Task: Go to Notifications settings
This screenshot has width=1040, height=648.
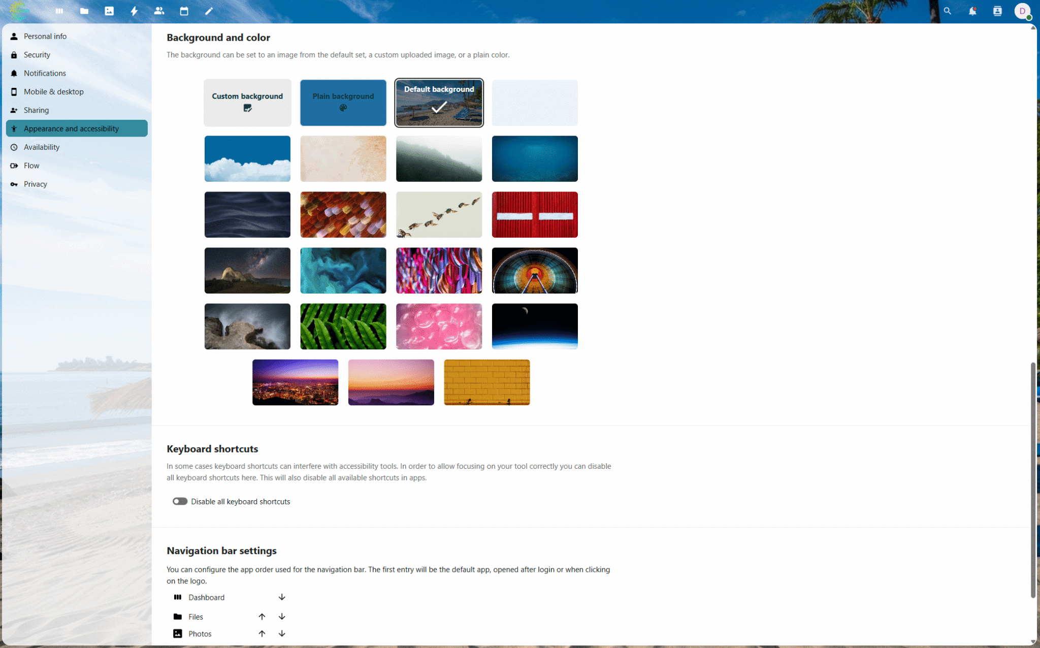Action: 77,73
